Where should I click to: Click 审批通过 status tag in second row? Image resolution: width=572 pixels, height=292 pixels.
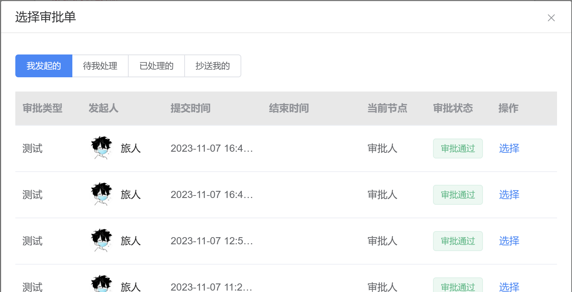(x=458, y=195)
